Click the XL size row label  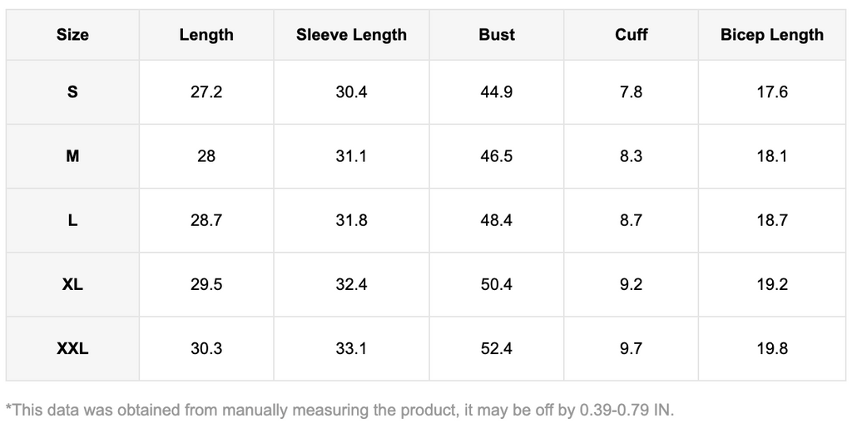[72, 284]
